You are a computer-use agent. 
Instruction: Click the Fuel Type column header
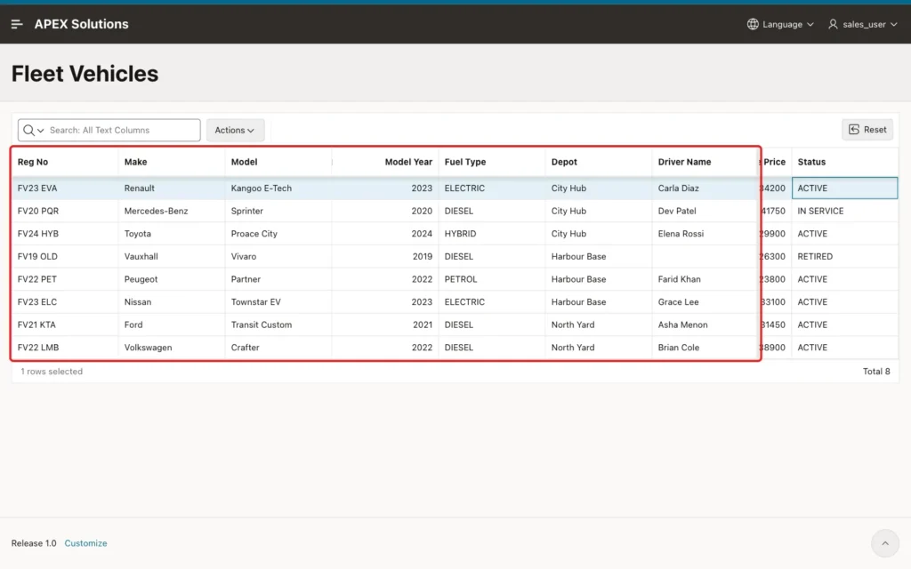[x=491, y=162]
